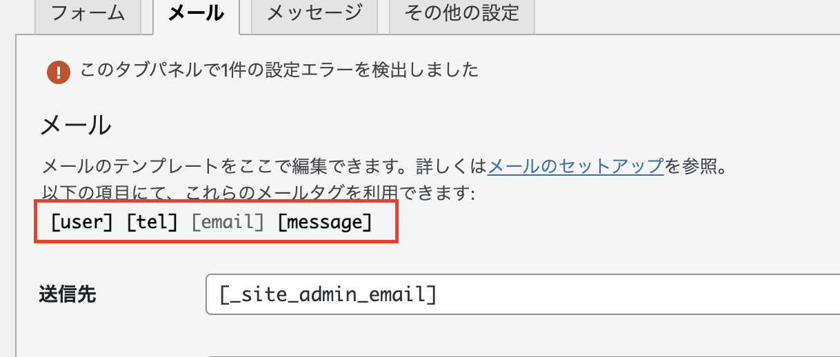Go to the その他の設定 tab

461,14
